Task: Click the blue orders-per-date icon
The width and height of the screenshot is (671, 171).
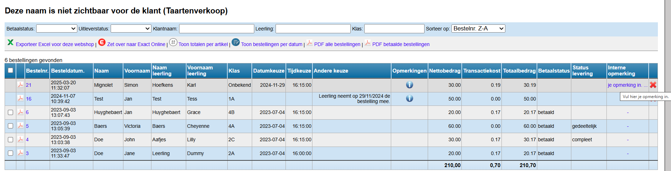Action: (x=235, y=42)
